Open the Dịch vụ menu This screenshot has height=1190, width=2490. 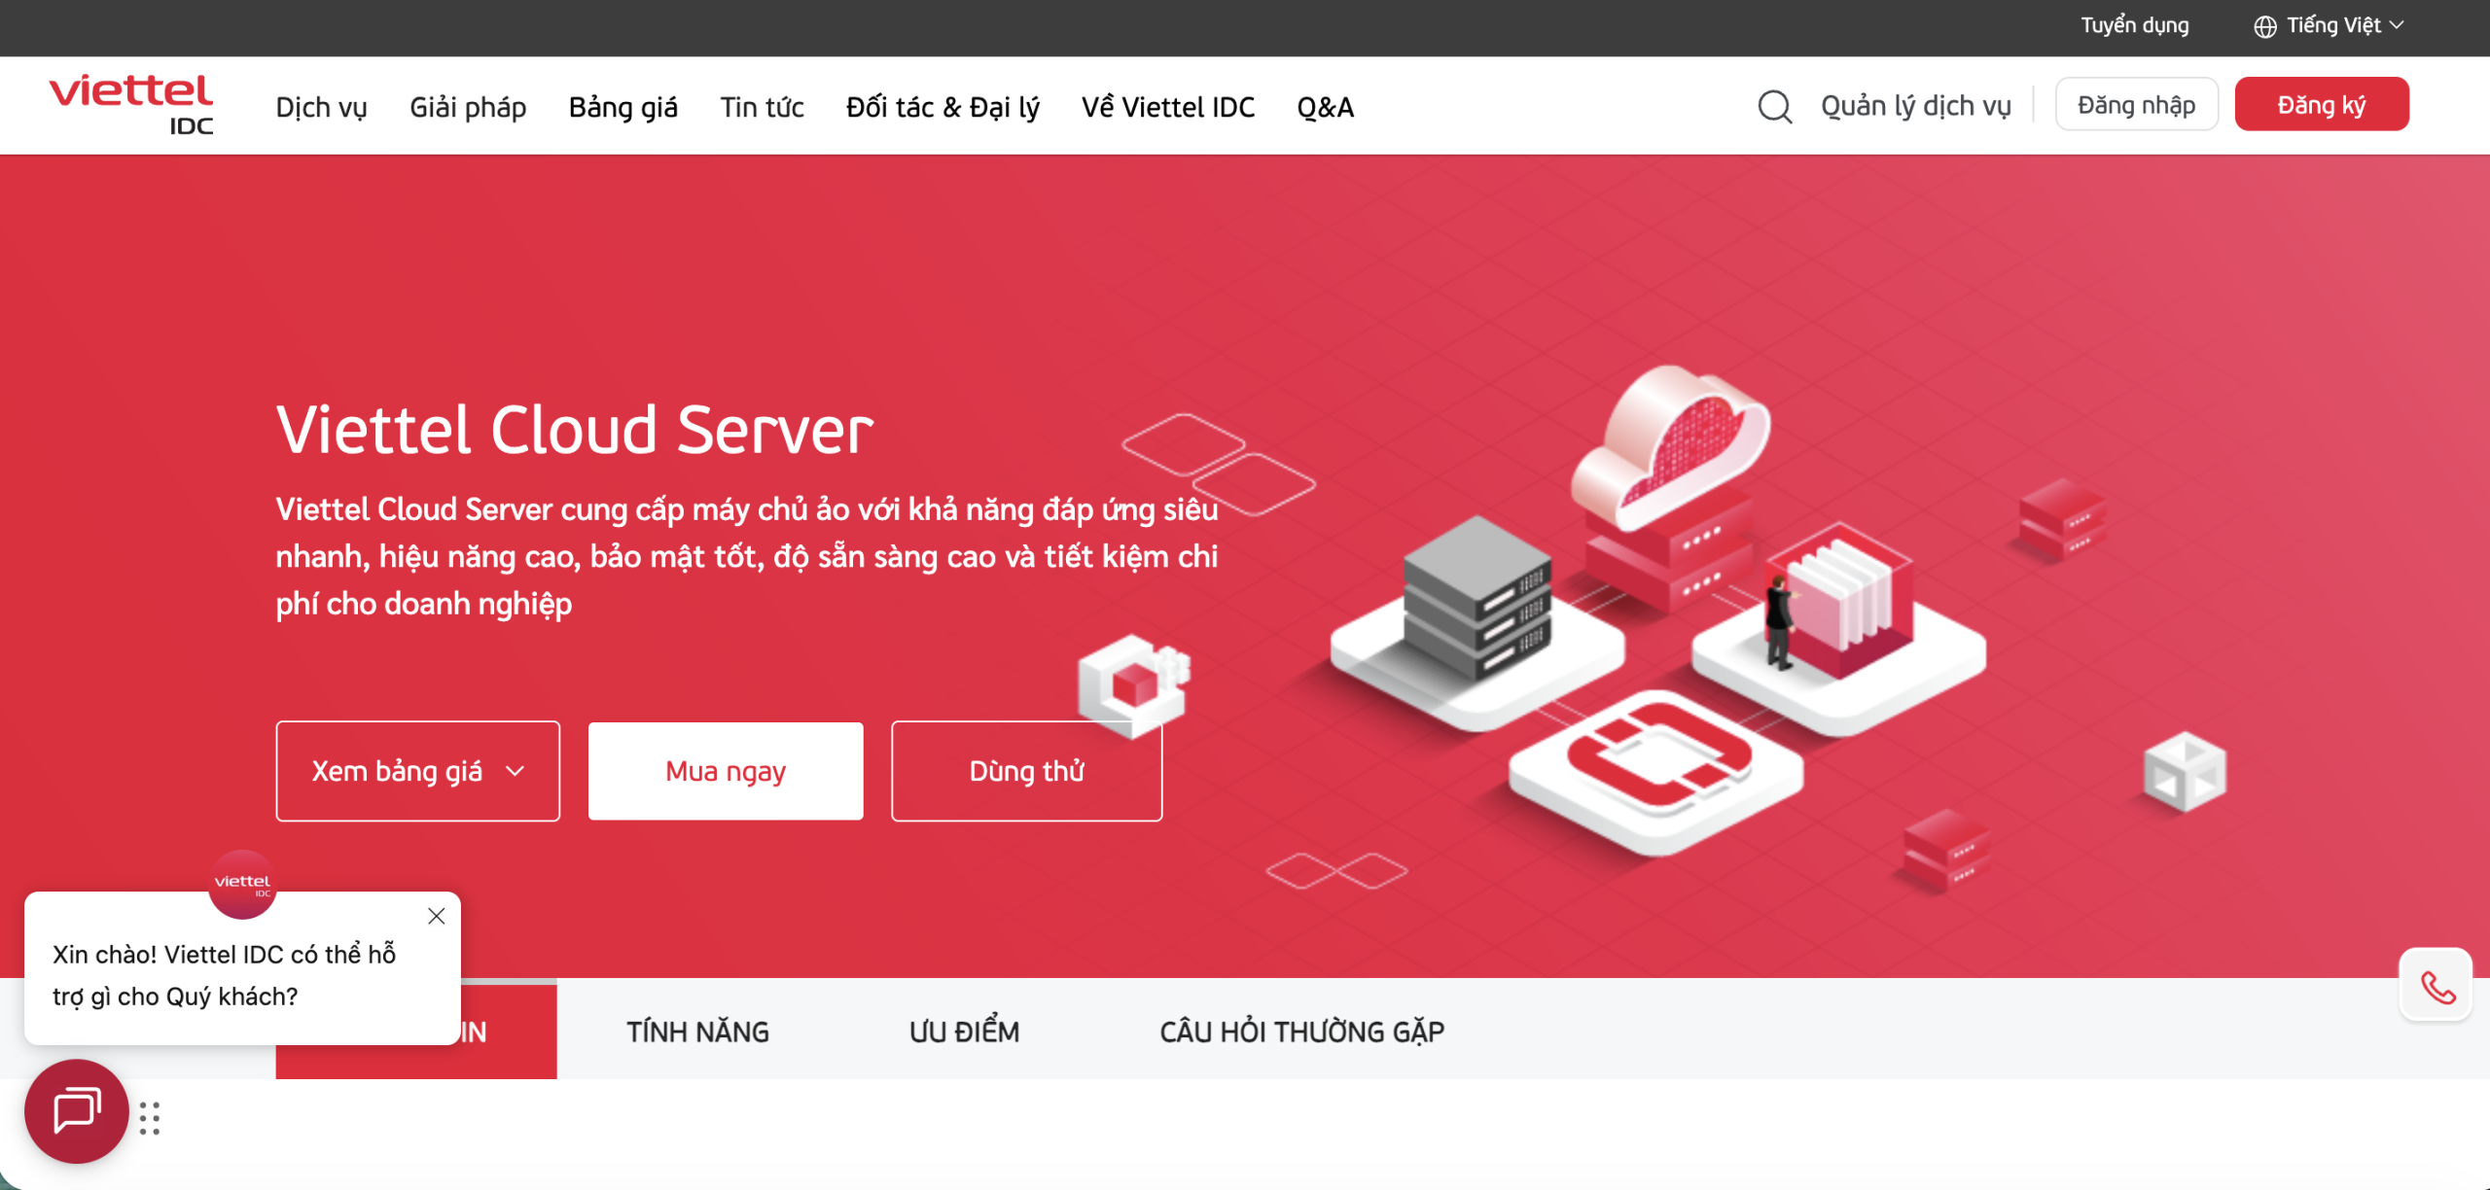[321, 107]
